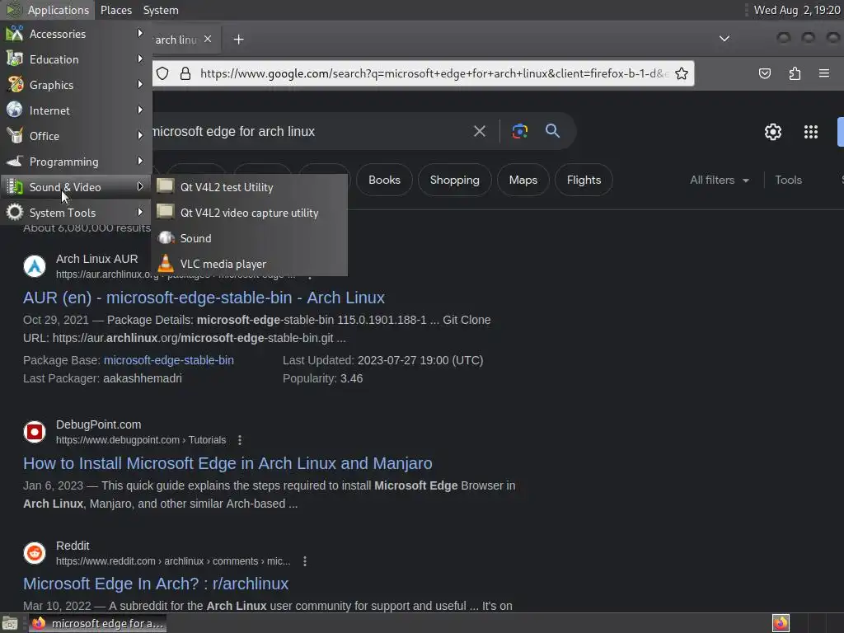Screen dimensions: 844x633
Task: Launch Qt V4L2 video capture utility
Action: [x=250, y=213]
